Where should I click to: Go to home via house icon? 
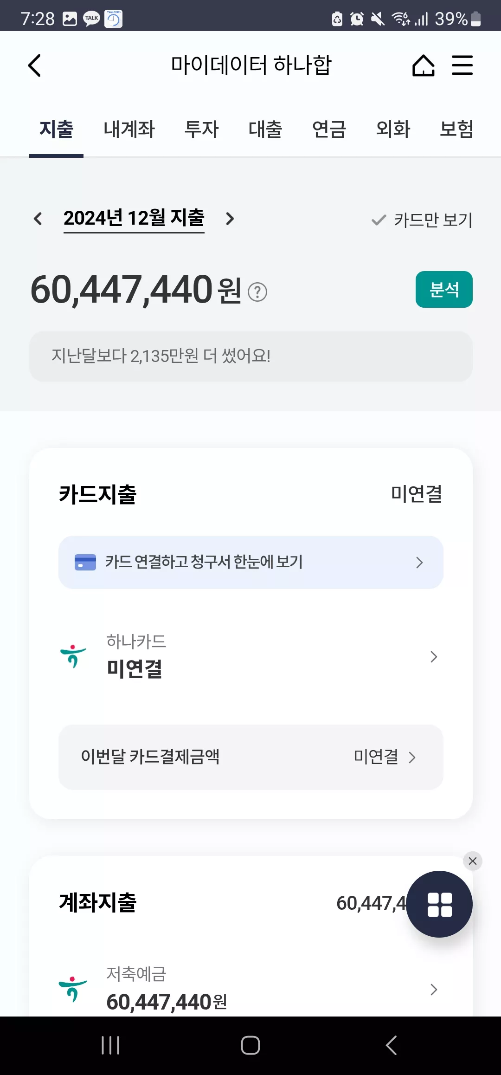pyautogui.click(x=423, y=65)
